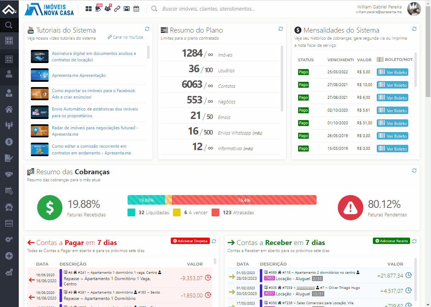The image size is (431, 307).
Task: Open the people icon with badge 1
Action: [108, 8]
